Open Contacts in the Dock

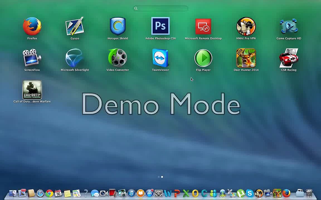[x=31, y=193]
